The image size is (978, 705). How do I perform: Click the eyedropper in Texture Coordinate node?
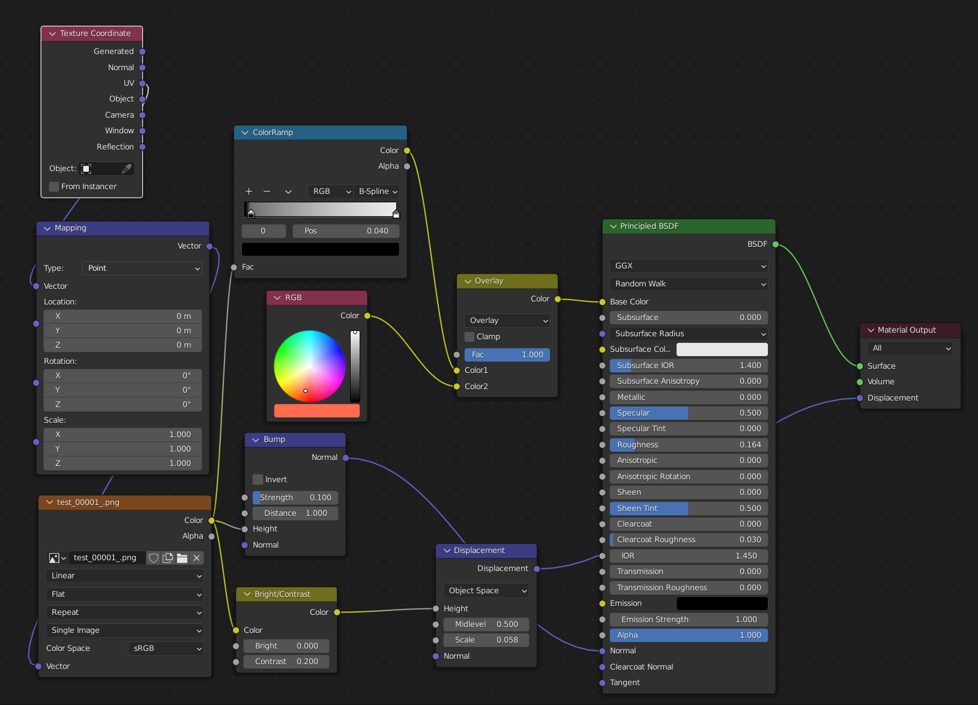pyautogui.click(x=126, y=169)
